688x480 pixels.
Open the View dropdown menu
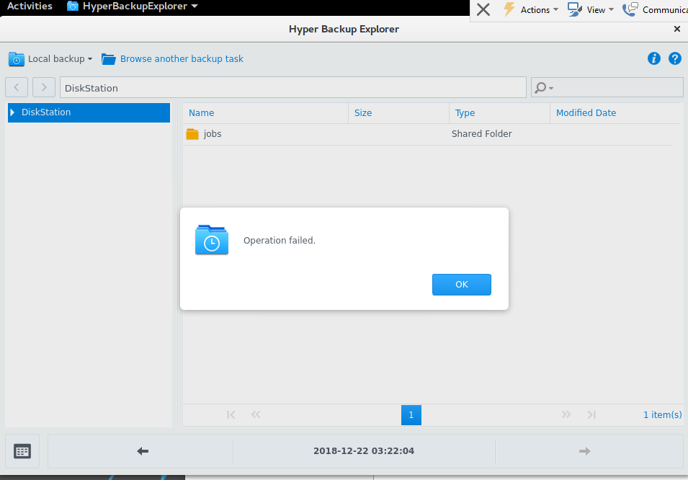[600, 9]
